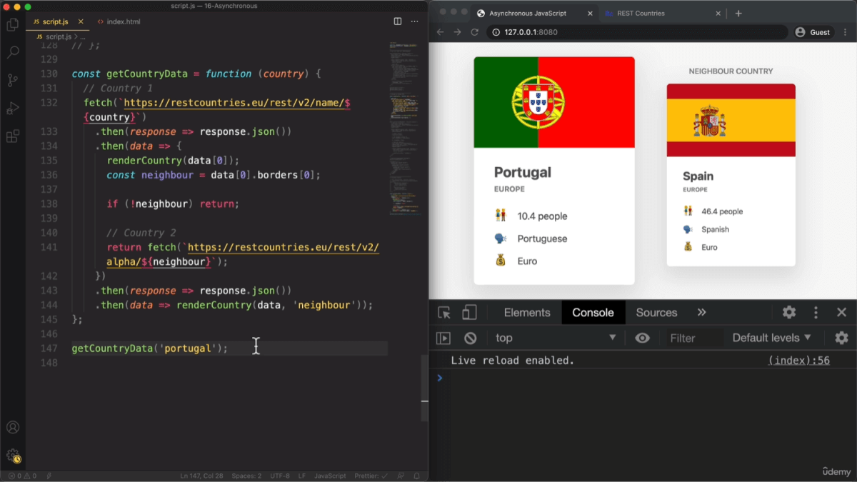Image resolution: width=857 pixels, height=482 pixels.
Task: Toggle the live expression eye in Console
Action: 642,337
